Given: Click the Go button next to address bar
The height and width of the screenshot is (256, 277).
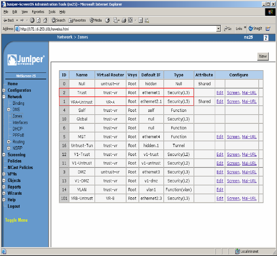Looking at the screenshot, I should [x=228, y=29].
